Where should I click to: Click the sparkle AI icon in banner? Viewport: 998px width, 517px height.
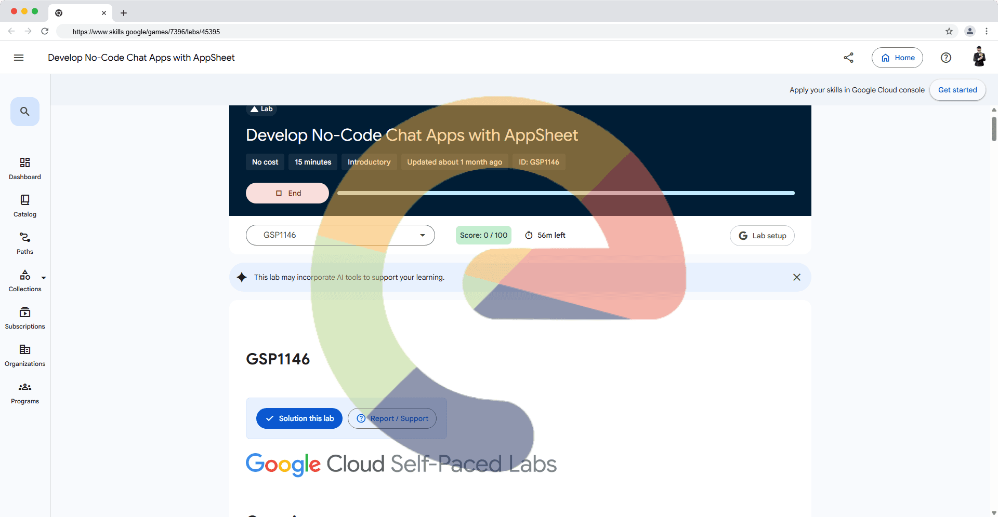[x=242, y=277]
